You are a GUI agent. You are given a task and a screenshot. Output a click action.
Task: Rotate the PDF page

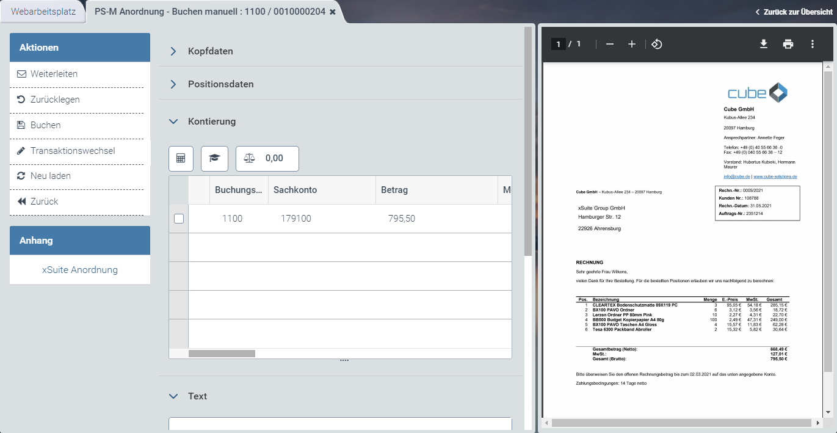pos(657,44)
